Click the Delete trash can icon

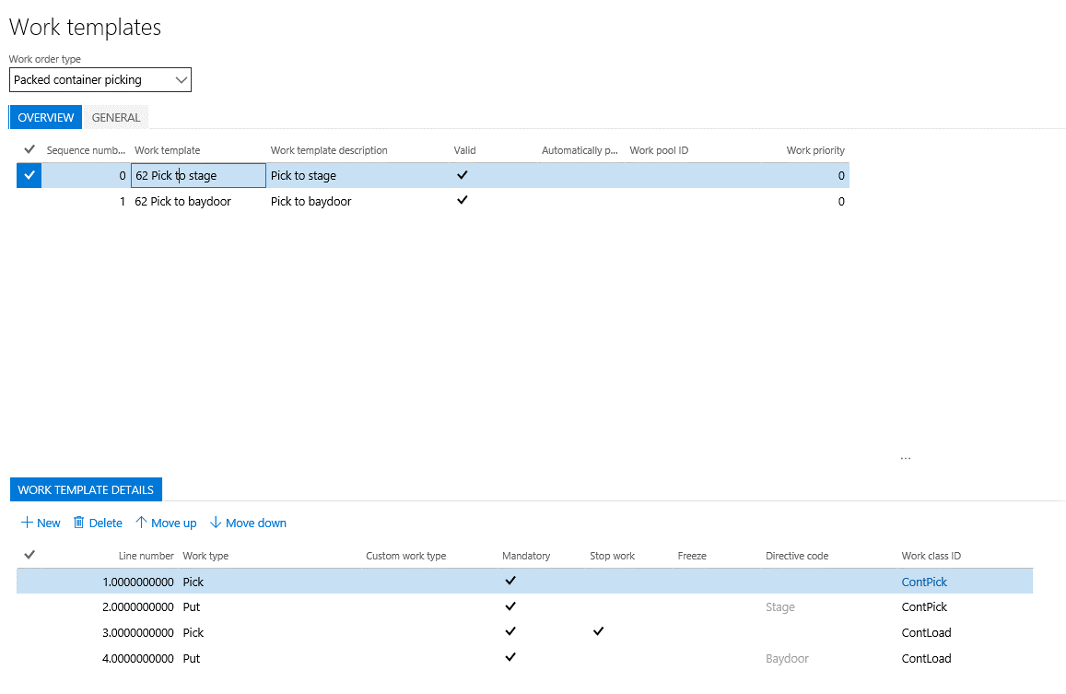point(79,523)
